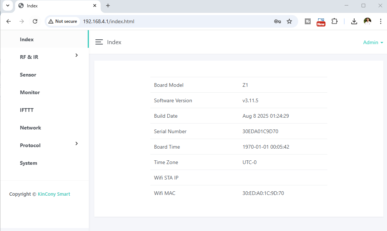Reload the page with the refresh icon
Viewport: 387px width, 231px height.
(35, 21)
